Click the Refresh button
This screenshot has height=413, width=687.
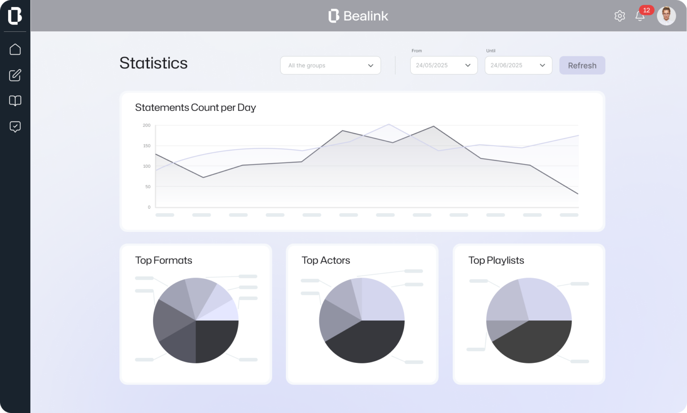click(x=582, y=65)
